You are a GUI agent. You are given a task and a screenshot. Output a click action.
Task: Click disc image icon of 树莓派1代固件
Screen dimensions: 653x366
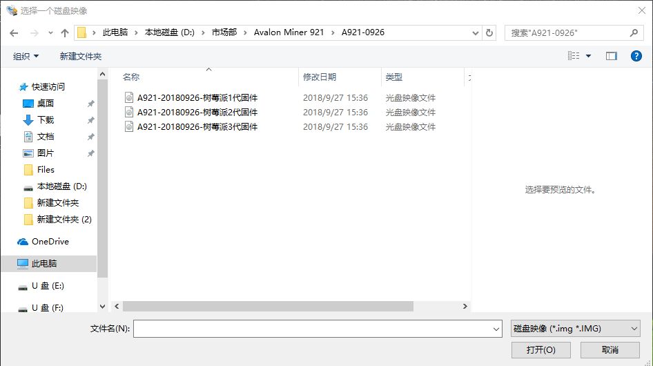coord(129,97)
